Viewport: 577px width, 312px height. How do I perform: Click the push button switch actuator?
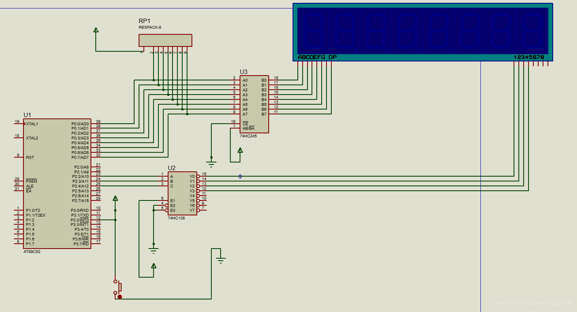(x=120, y=287)
